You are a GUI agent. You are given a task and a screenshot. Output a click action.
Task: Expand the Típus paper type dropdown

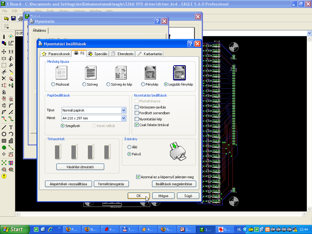tap(124, 110)
